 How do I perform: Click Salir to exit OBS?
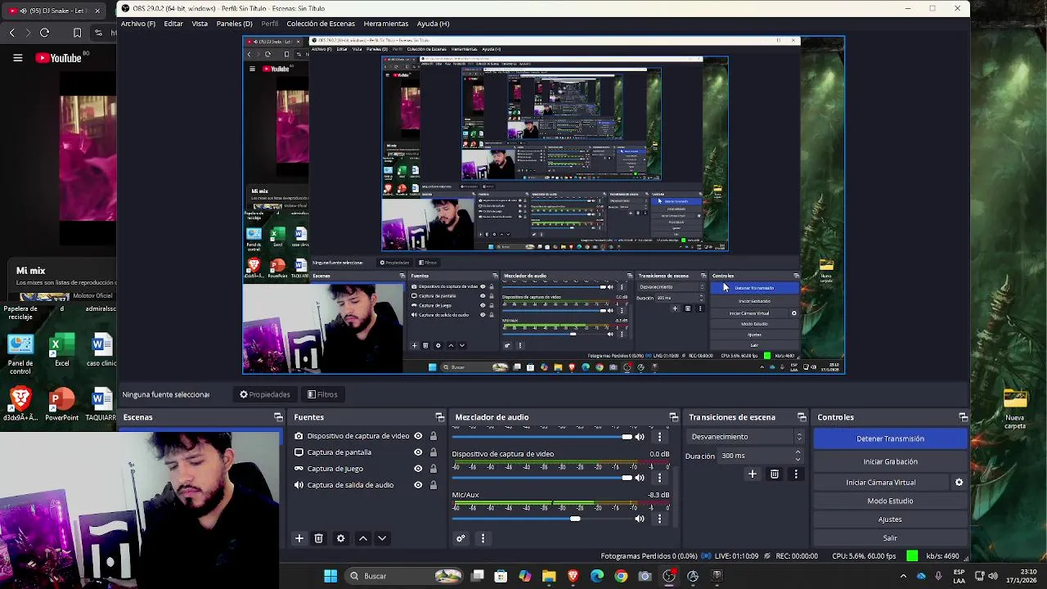point(890,538)
